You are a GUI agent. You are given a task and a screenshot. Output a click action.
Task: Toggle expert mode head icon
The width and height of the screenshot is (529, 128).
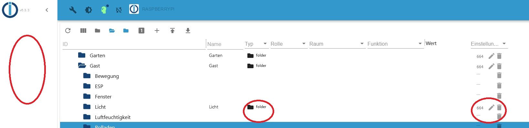coord(104,10)
